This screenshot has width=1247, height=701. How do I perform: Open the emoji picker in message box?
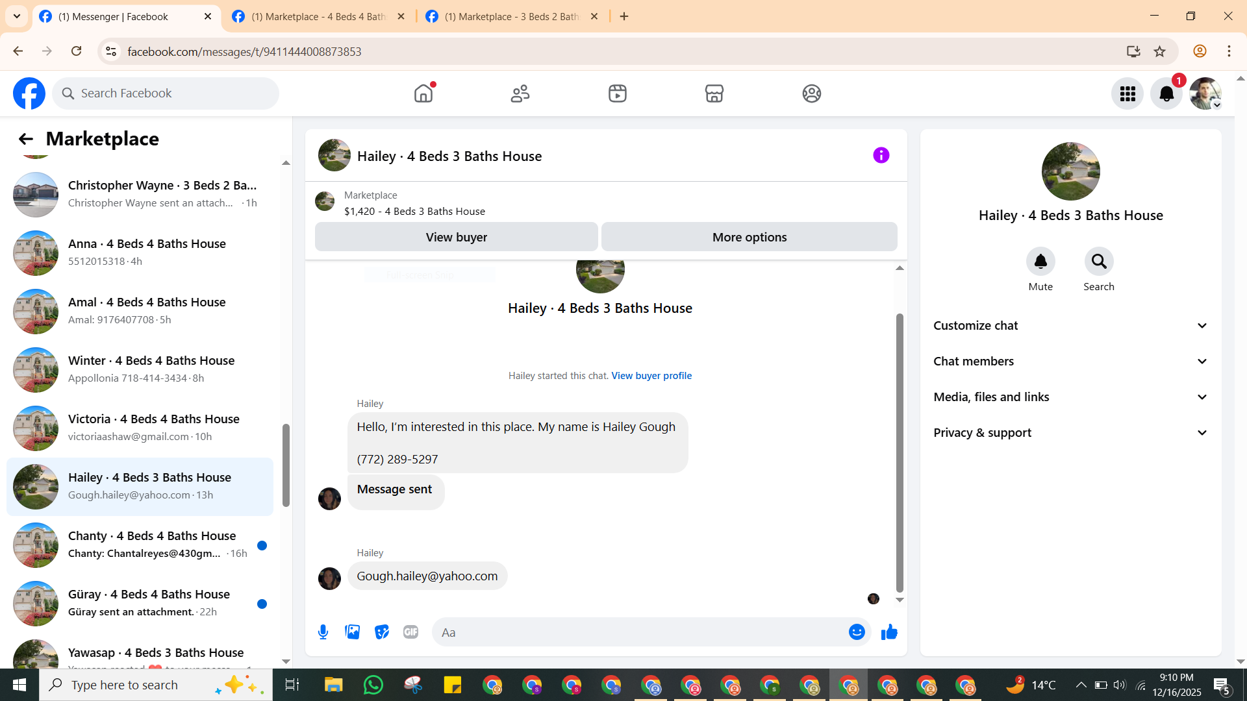click(x=857, y=632)
